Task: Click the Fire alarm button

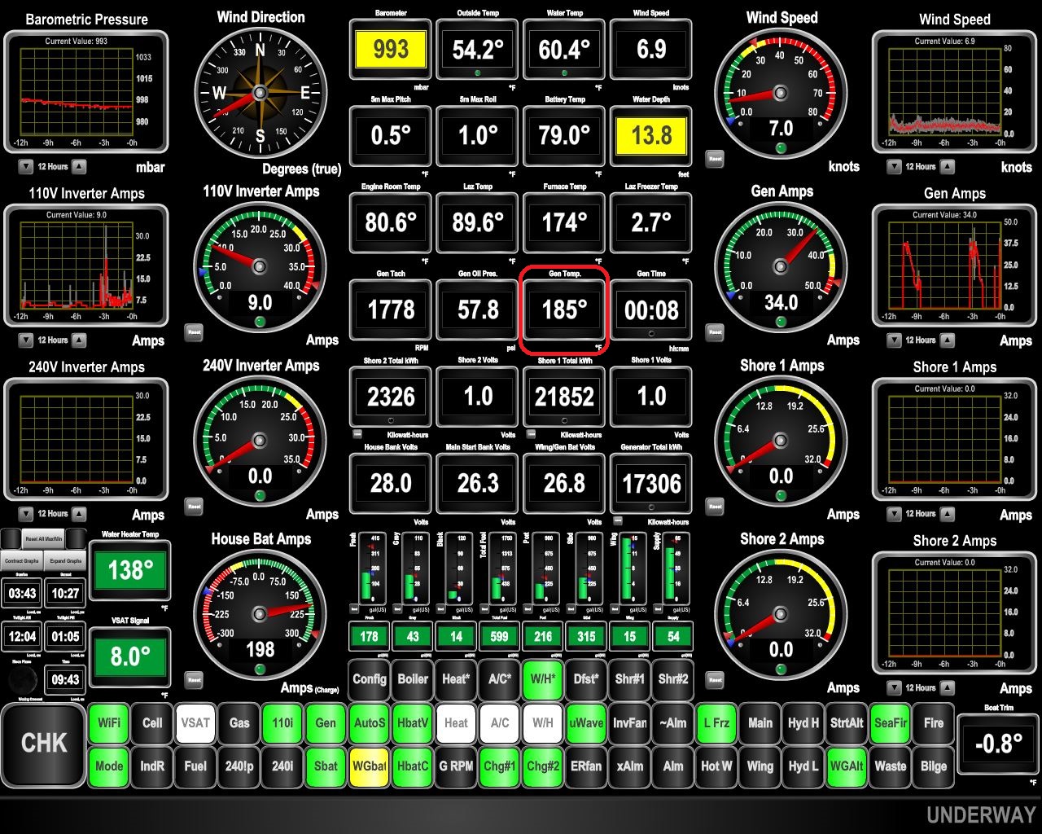Action: [x=934, y=723]
